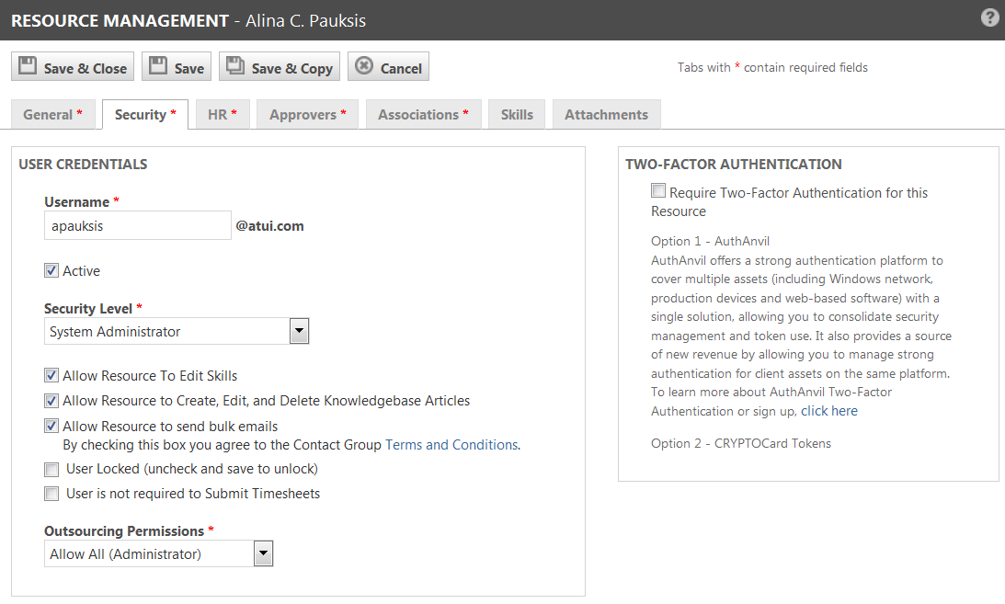The image size is (1005, 604).
Task: Toggle Allow Resource To Edit Skills
Action: click(51, 375)
